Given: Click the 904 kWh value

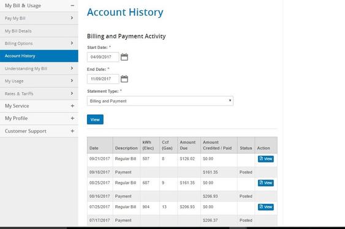Looking at the screenshot, I should 146,207.
